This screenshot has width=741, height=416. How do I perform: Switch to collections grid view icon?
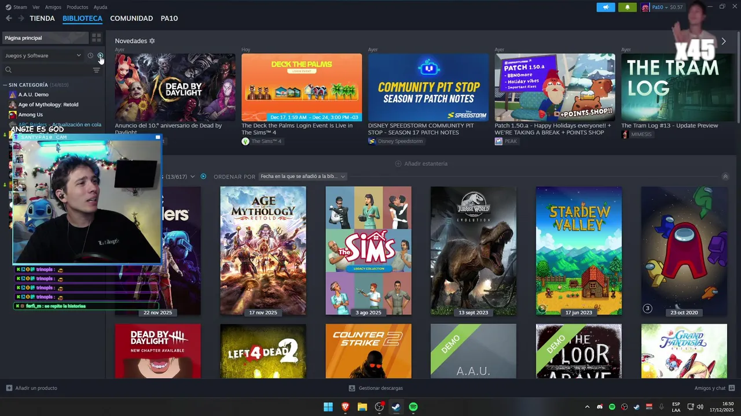coord(97,38)
